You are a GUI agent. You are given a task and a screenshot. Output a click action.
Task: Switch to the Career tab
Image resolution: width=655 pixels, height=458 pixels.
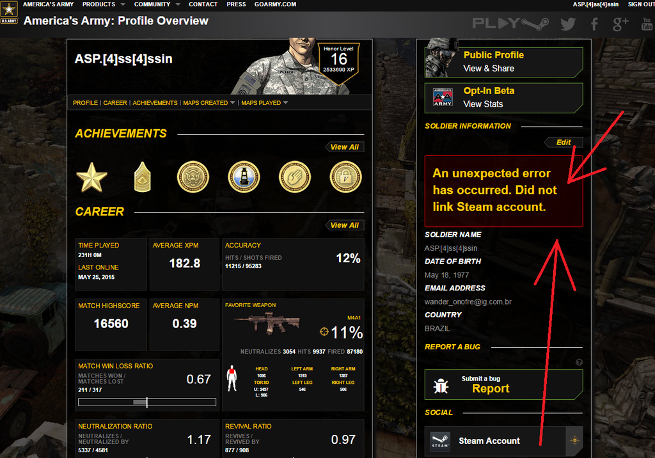pyautogui.click(x=115, y=103)
